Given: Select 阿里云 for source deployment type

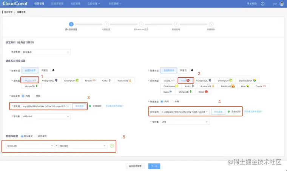Looking at the screenshot, I should 45,70.
